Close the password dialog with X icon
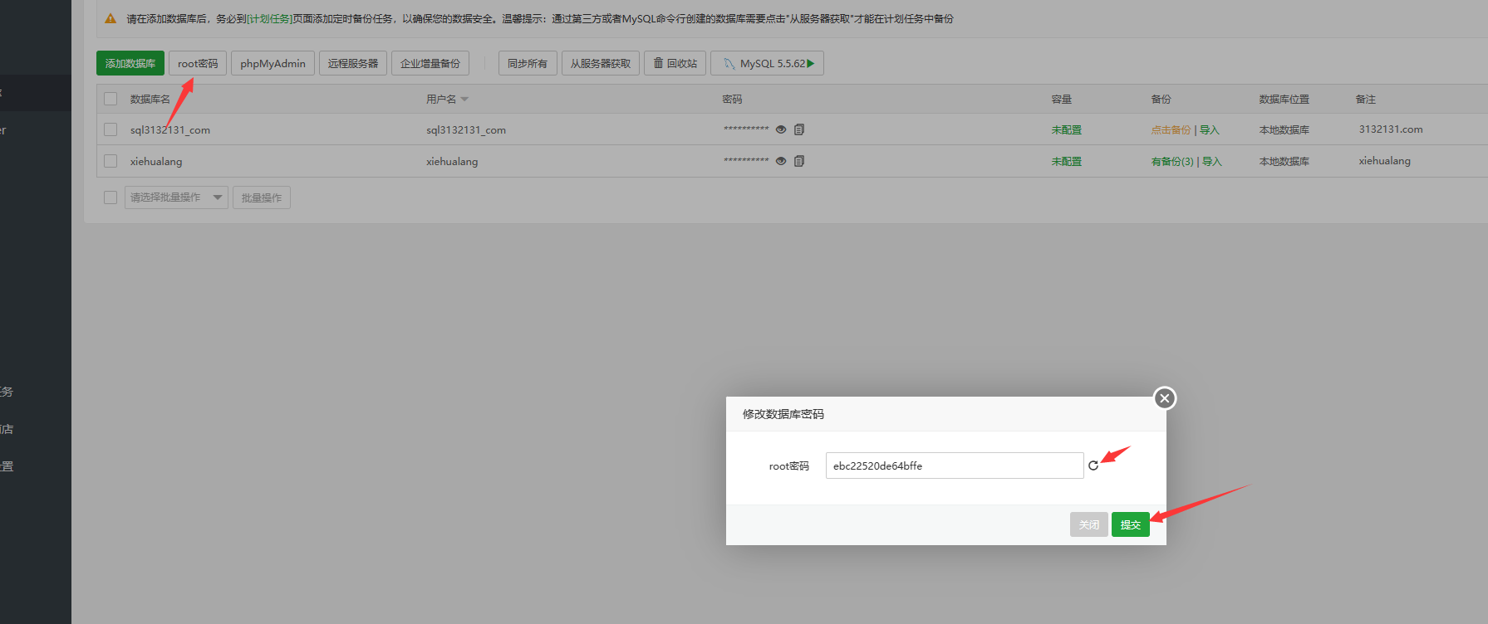The width and height of the screenshot is (1488, 624). pyautogui.click(x=1165, y=398)
